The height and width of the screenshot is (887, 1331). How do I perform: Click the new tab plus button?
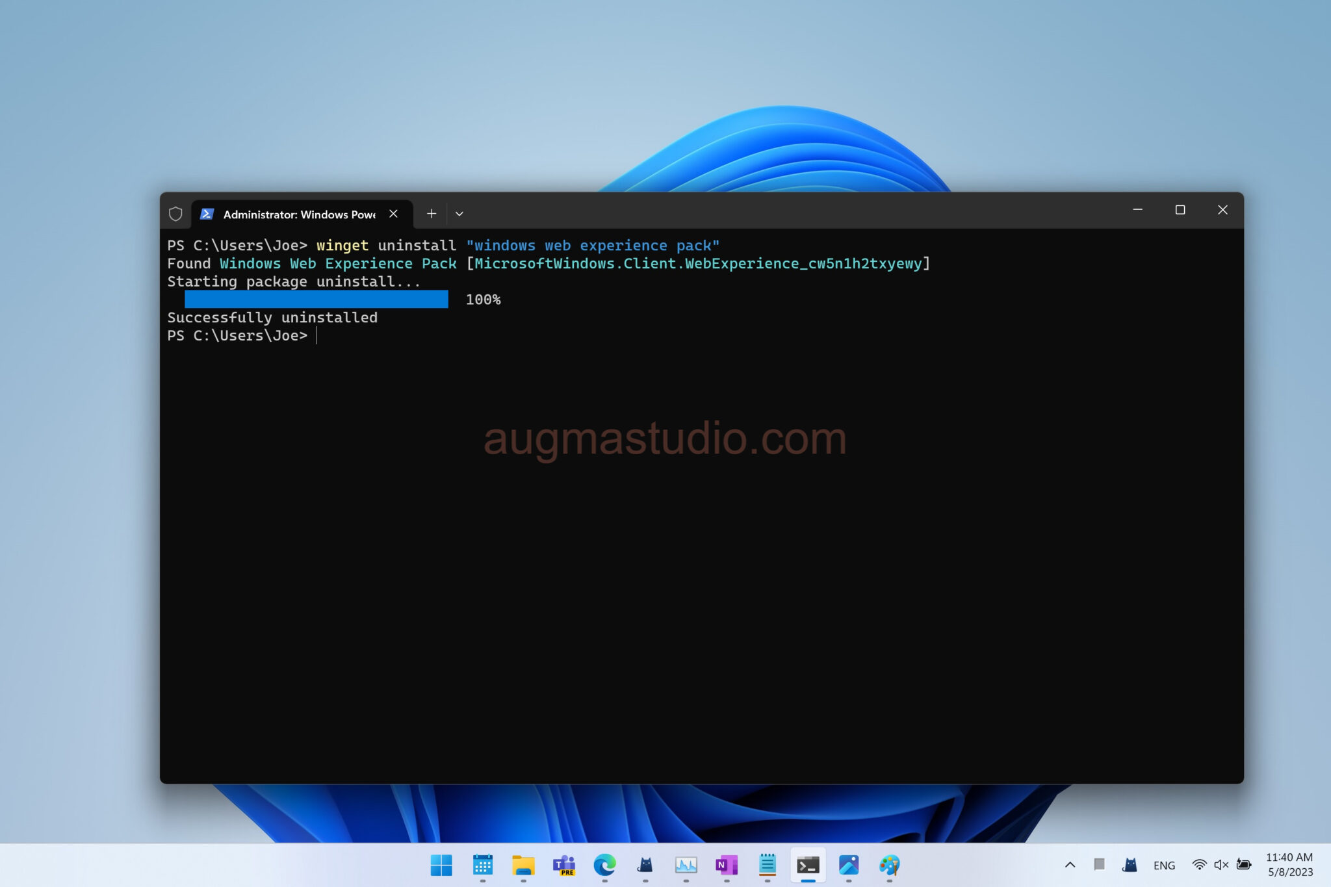(x=432, y=213)
